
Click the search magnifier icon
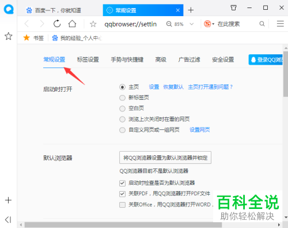click(262, 24)
